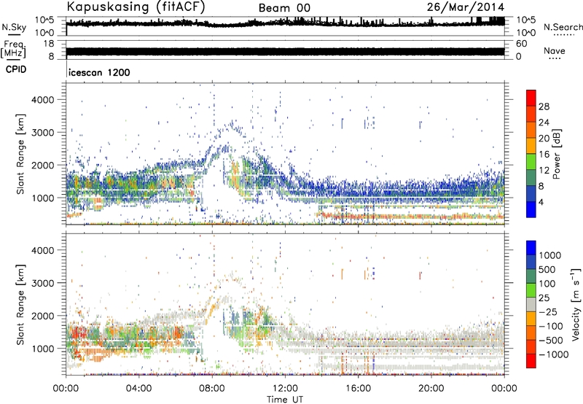Click the '1000' tick on velocity panel axis
The height and width of the screenshot is (404, 583).
pos(42,349)
